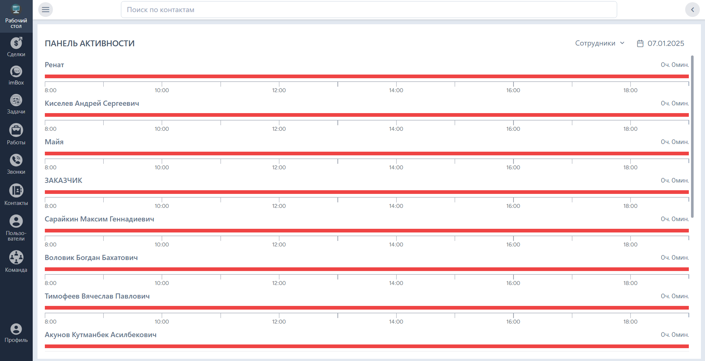Open the 07.01.2025 date picker
The image size is (705, 361).
click(661, 43)
